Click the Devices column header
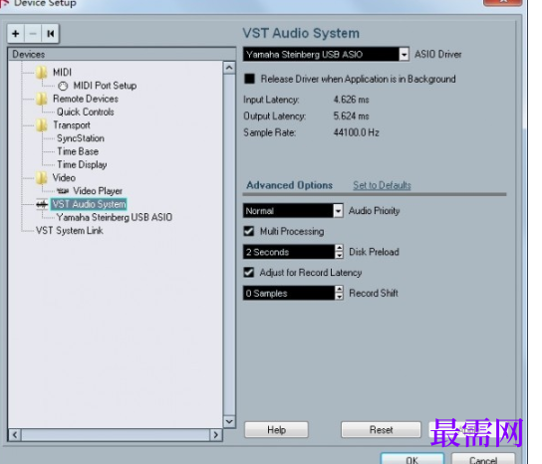The image size is (542, 464). [122, 54]
